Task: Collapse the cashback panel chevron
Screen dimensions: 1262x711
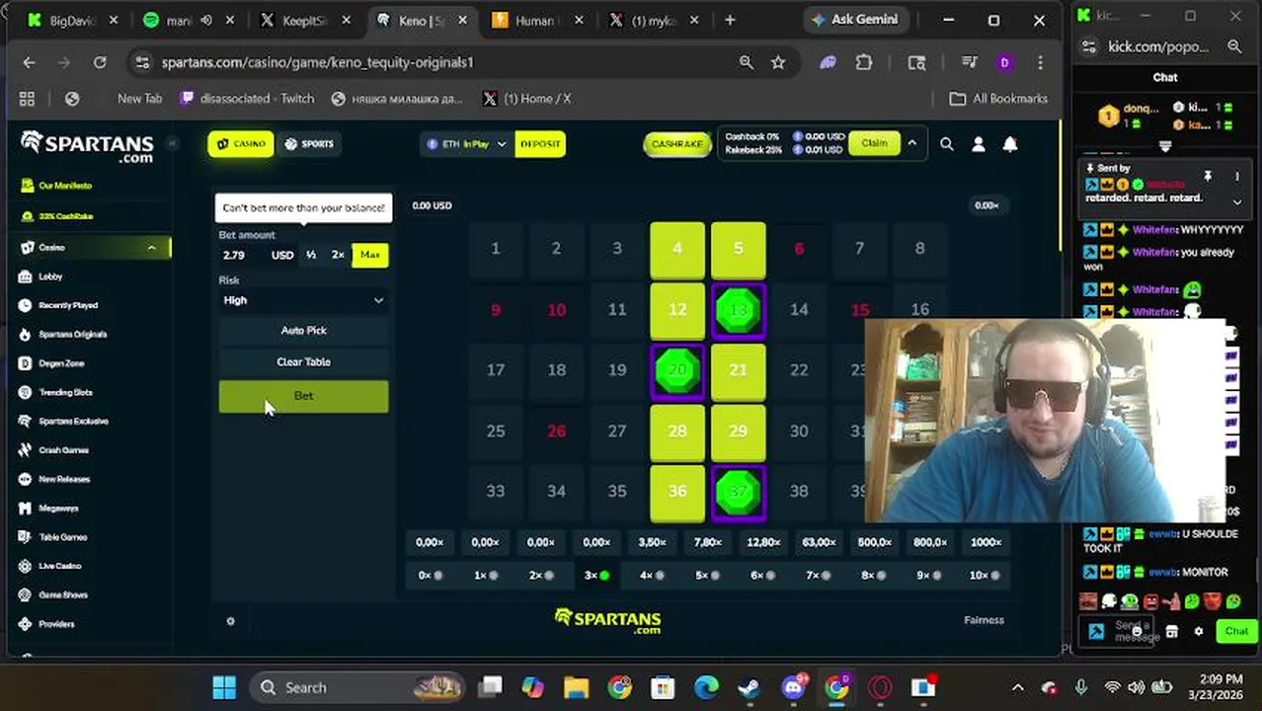Action: (911, 144)
